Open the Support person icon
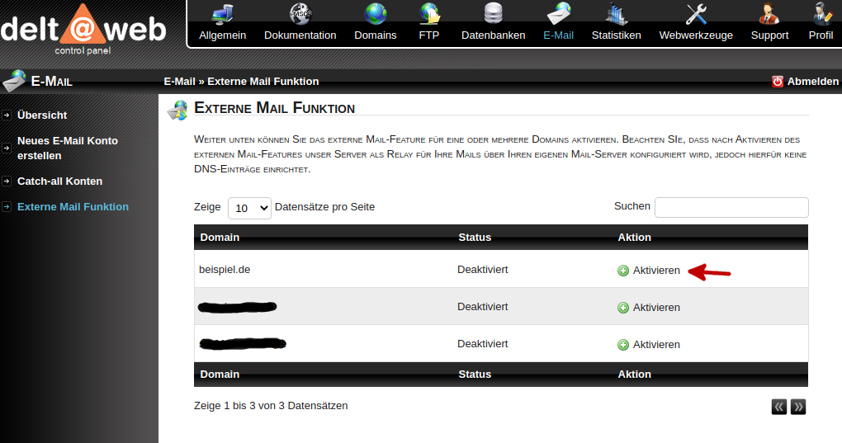The width and height of the screenshot is (842, 443). click(769, 15)
